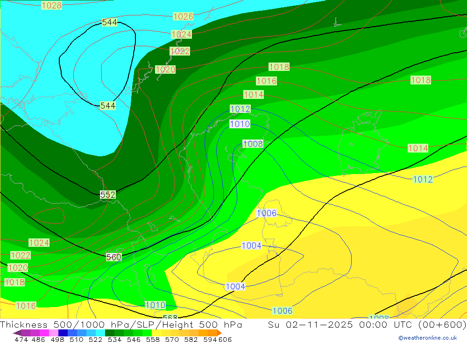The image size is (467, 342).
Task: Click the 510 legend value
Action: point(76,339)
